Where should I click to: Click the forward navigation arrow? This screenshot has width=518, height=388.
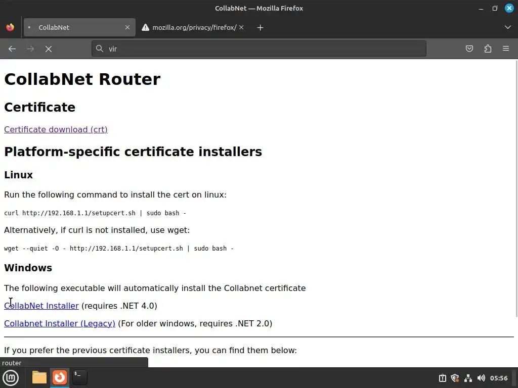pos(30,49)
